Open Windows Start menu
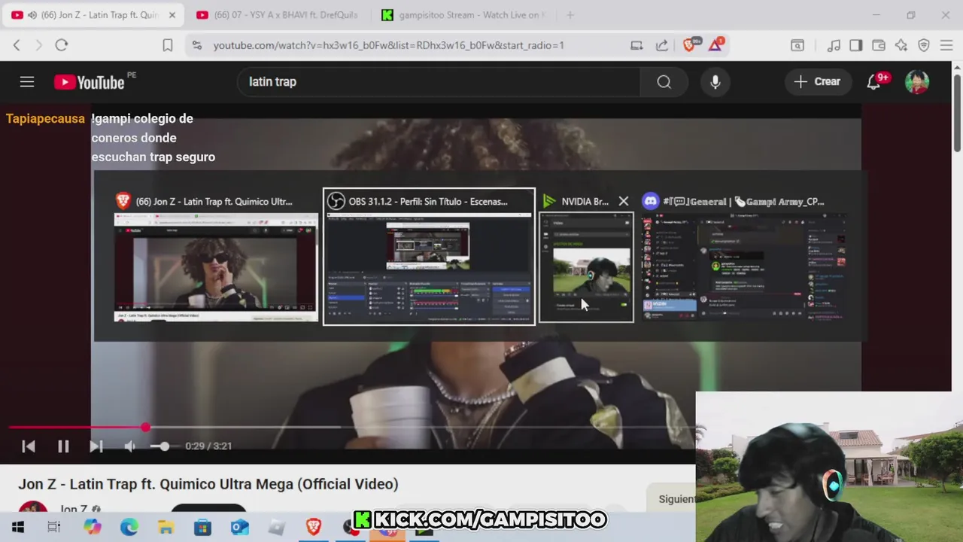 [x=18, y=527]
